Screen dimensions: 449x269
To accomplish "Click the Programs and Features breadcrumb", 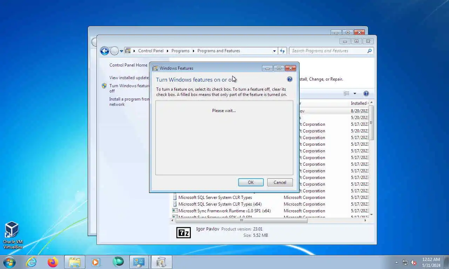I will pyautogui.click(x=219, y=51).
